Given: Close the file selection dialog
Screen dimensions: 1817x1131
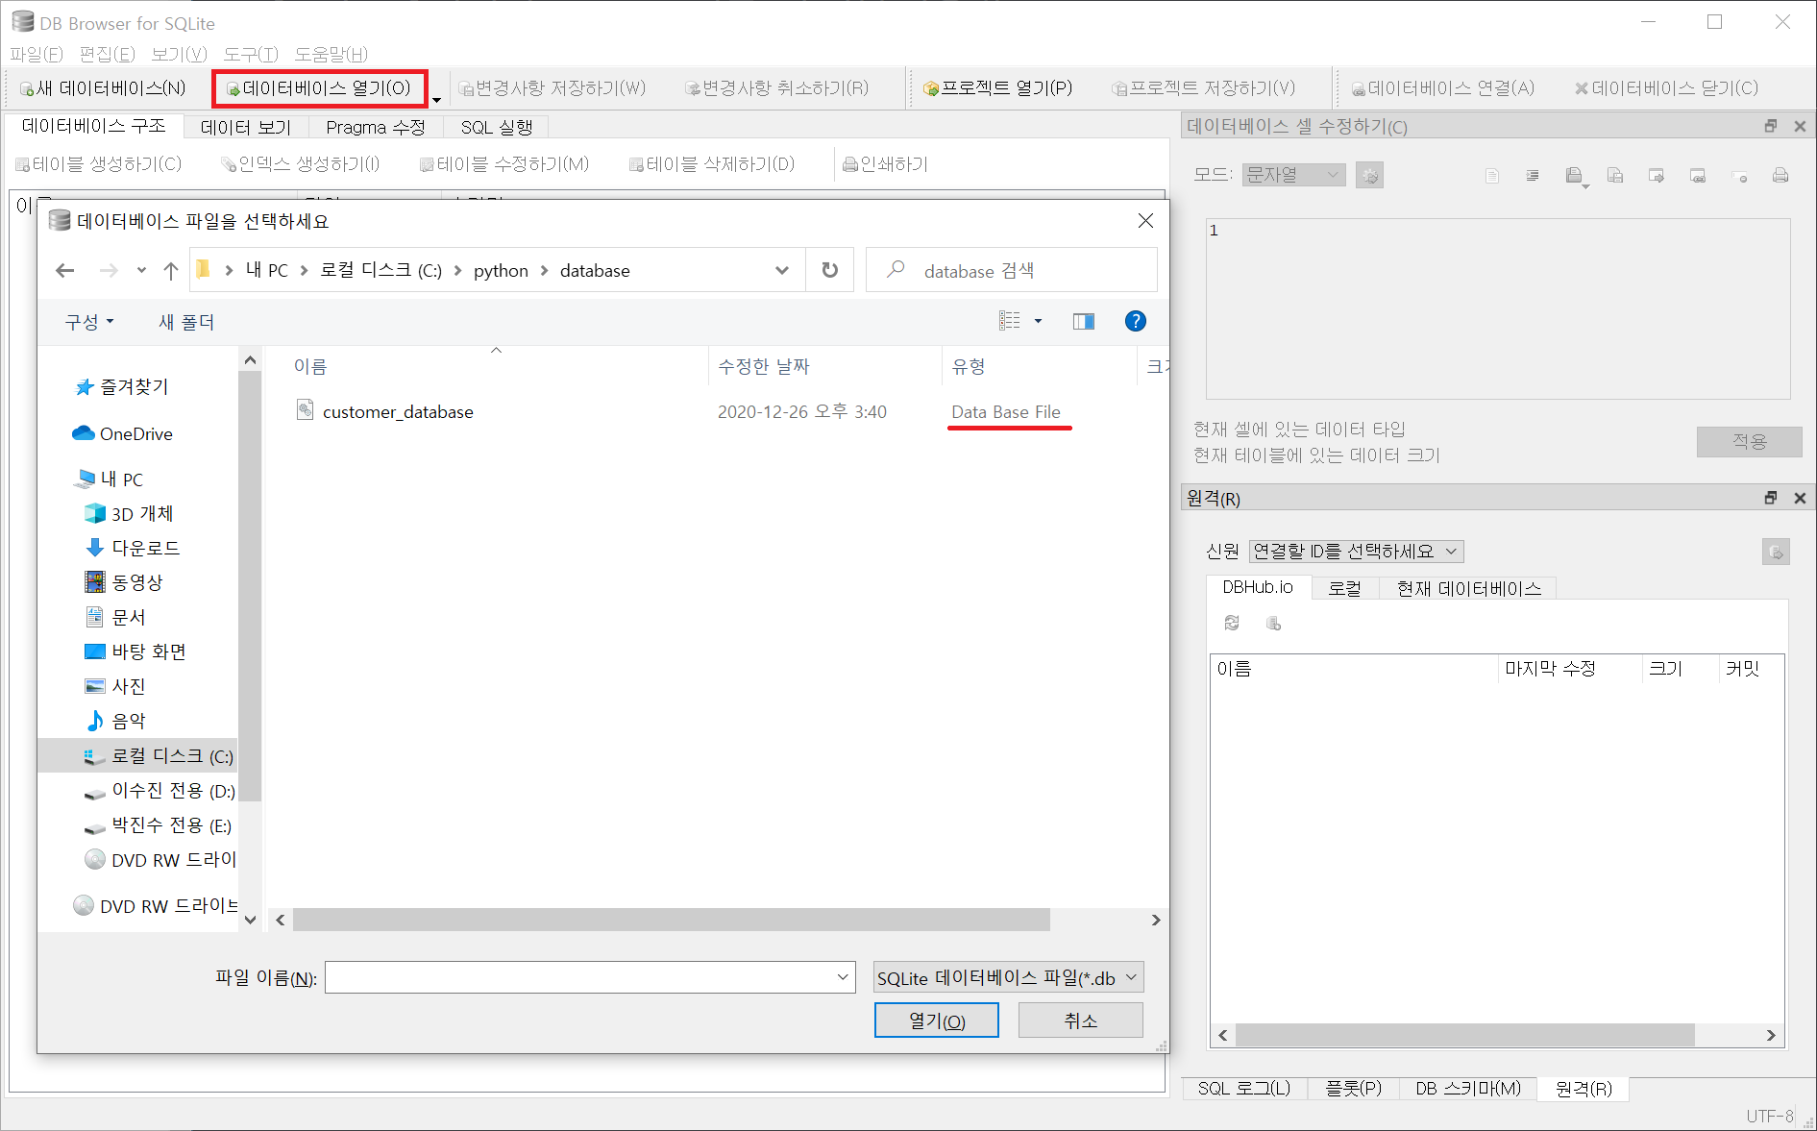Looking at the screenshot, I should (x=1145, y=221).
